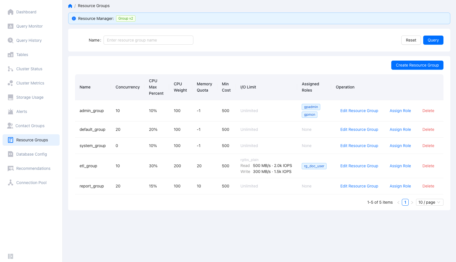456x262 pixels.
Task: Click the Query History clock icon
Action: point(11,40)
